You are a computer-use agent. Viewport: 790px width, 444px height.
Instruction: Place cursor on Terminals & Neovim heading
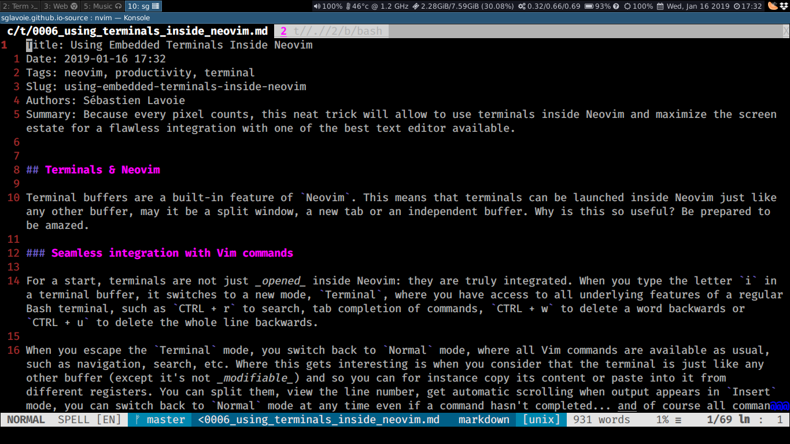[102, 170]
